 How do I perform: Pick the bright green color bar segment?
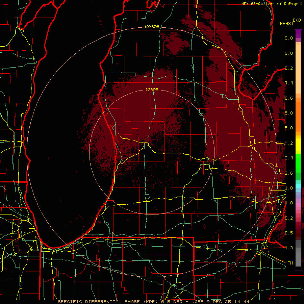[298, 163]
